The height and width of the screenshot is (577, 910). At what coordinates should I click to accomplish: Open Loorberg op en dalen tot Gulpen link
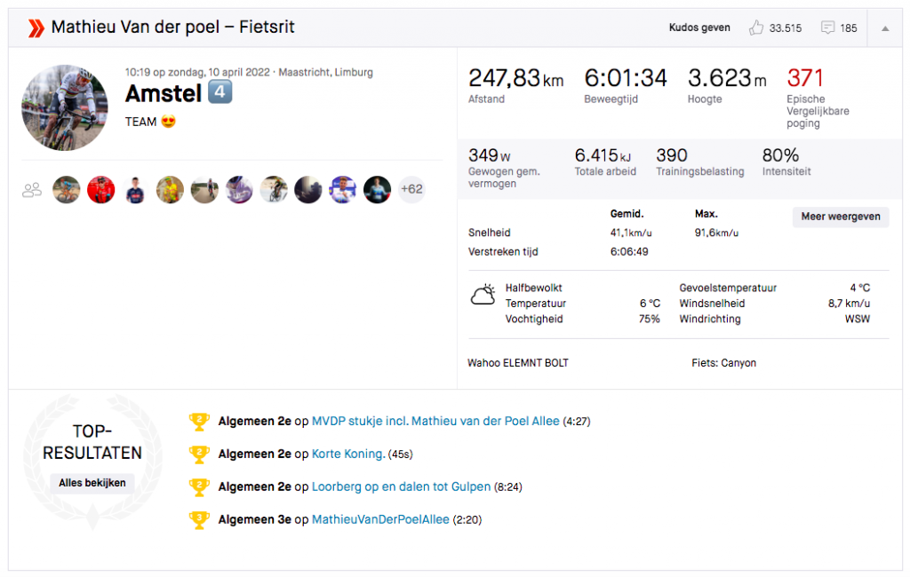(x=401, y=486)
